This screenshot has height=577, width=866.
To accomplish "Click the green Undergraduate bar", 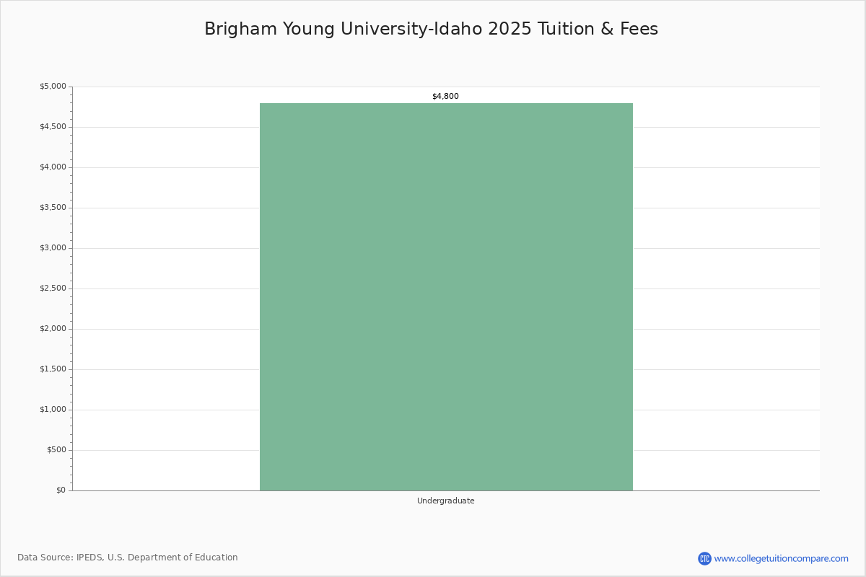I will coord(446,296).
